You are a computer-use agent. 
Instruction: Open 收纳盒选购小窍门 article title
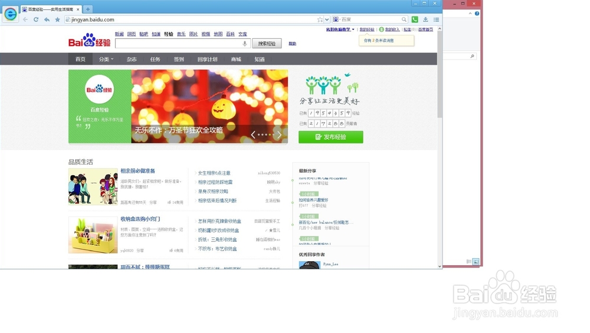coord(140,219)
